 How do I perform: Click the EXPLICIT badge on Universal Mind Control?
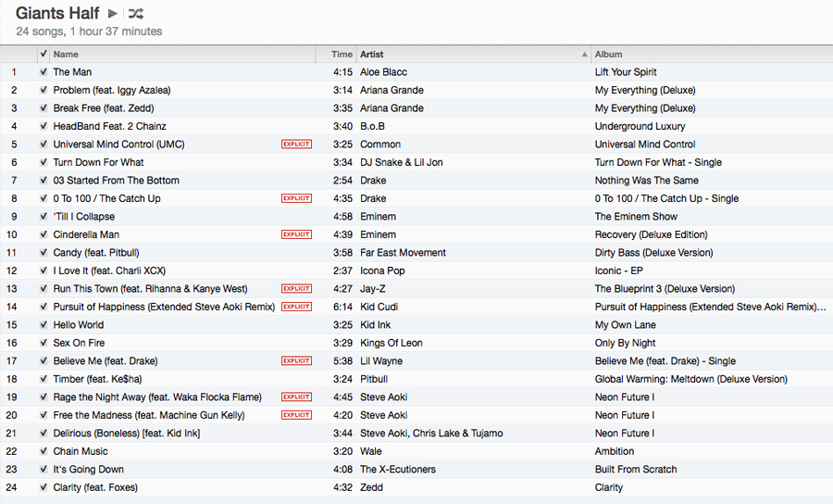coord(296,145)
